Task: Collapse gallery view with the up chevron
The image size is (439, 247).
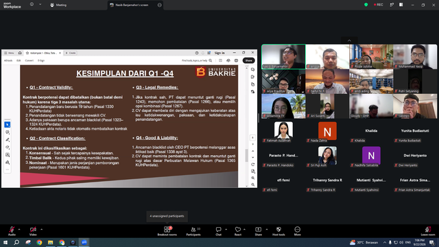Action: click(x=349, y=40)
